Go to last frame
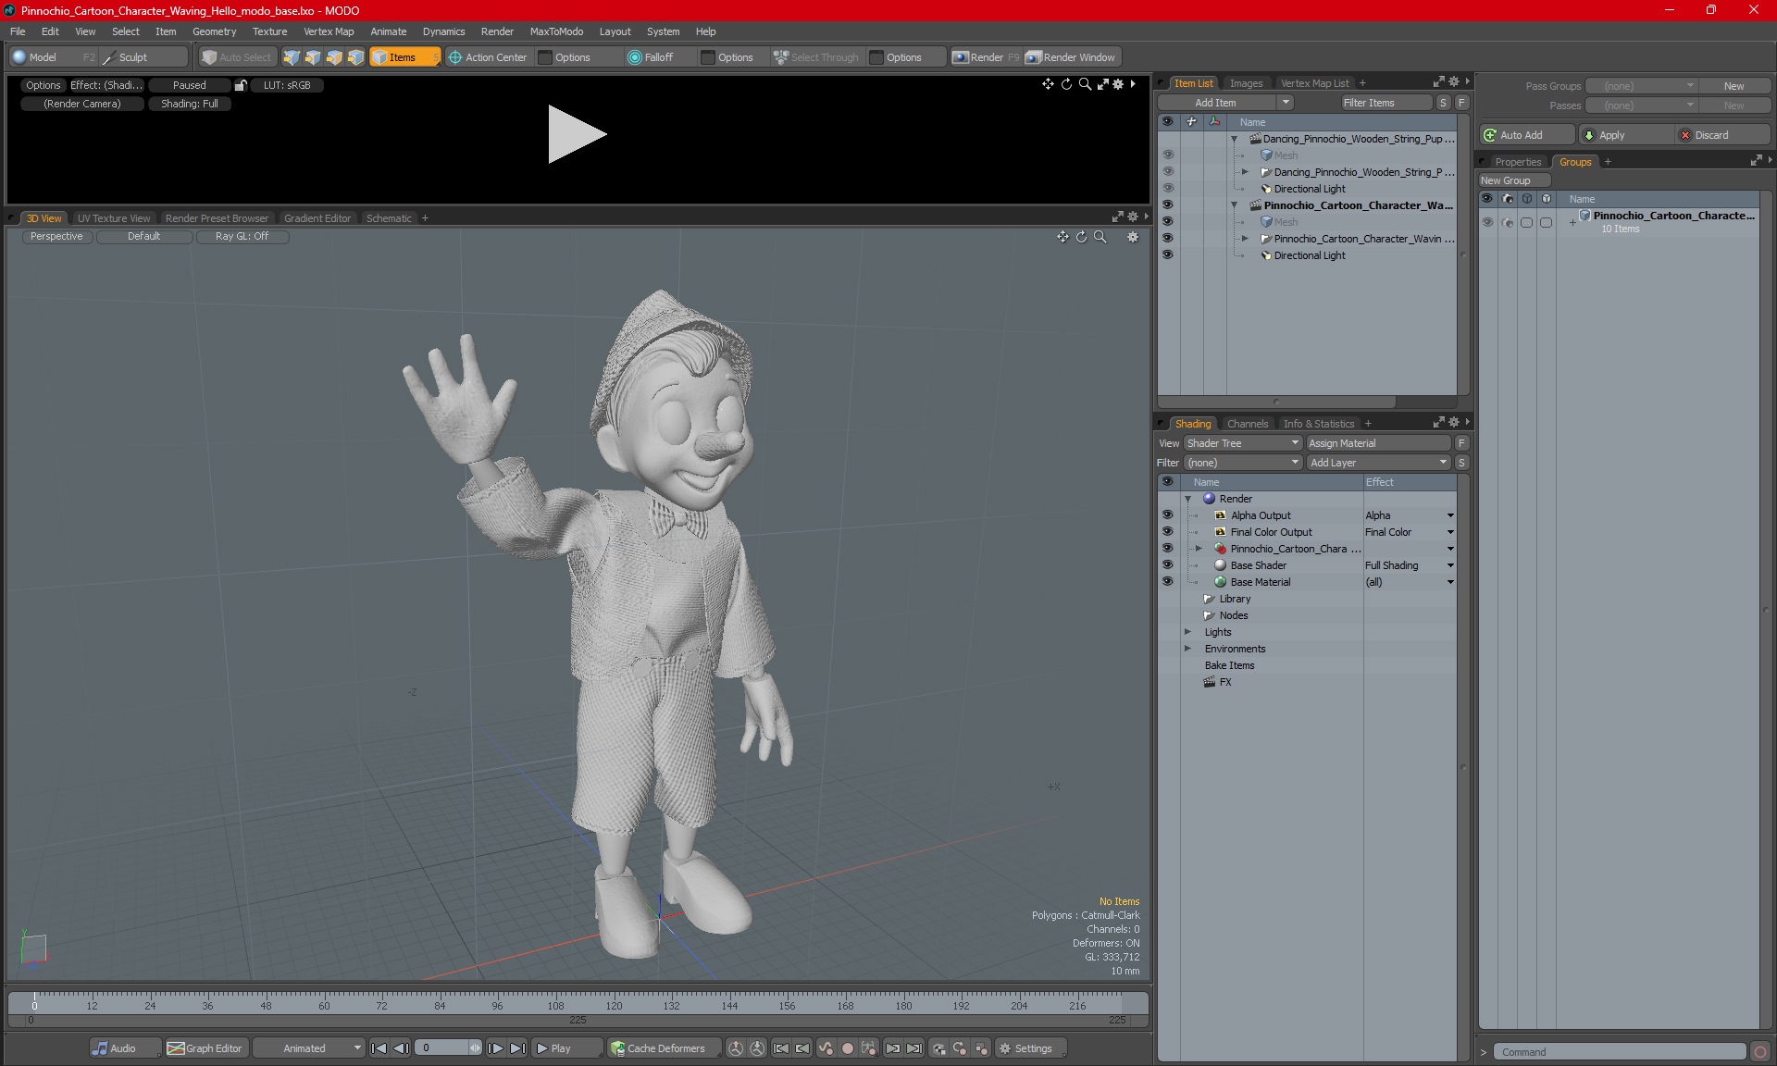Screen dimensions: 1777x1066 tap(517, 1048)
